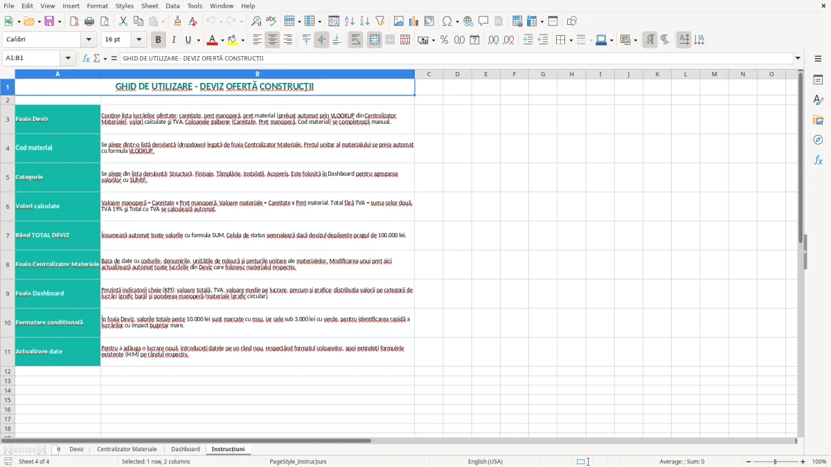This screenshot has width=831, height=467.
Task: Open the Format menu
Action: point(97,6)
